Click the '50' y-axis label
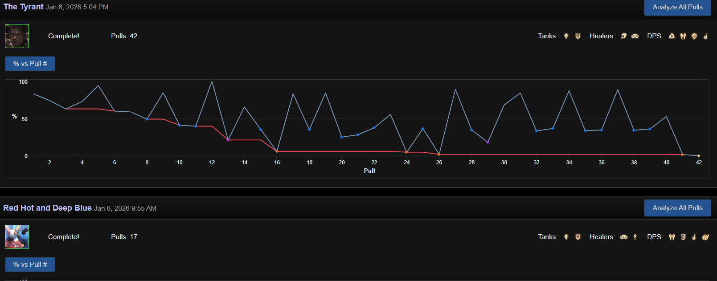 [x=25, y=119]
